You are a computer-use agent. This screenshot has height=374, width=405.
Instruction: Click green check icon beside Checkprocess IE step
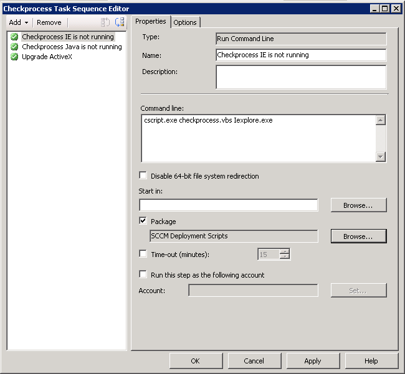[x=14, y=37]
